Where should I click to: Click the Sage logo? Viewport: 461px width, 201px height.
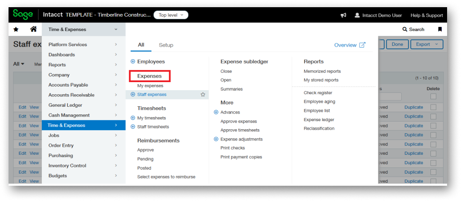pos(22,14)
